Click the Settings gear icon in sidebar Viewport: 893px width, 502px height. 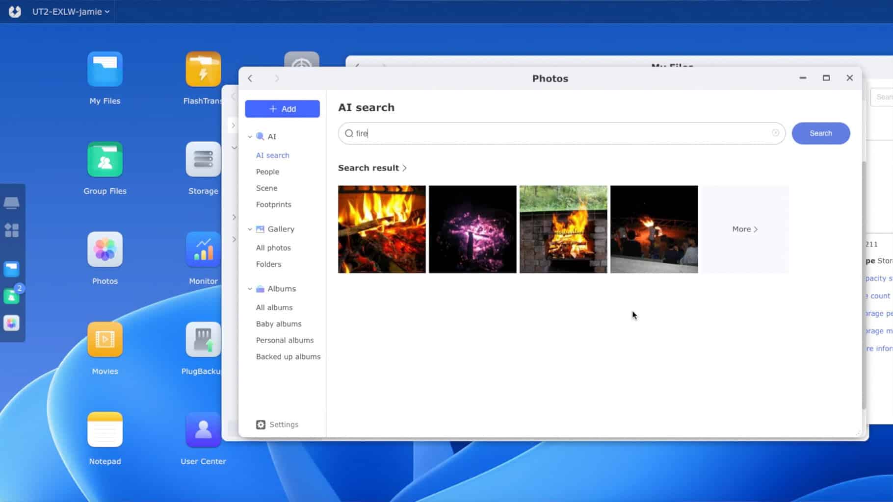(261, 425)
